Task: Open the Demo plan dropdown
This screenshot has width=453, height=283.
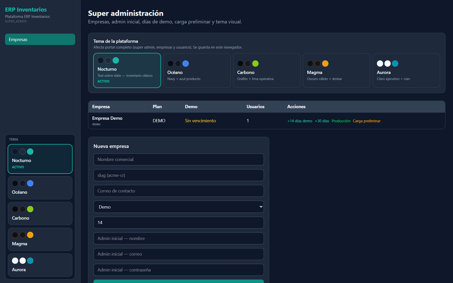Action: pyautogui.click(x=179, y=207)
